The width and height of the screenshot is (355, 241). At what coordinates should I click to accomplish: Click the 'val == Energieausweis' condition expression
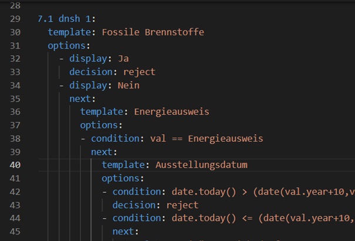[x=207, y=138]
